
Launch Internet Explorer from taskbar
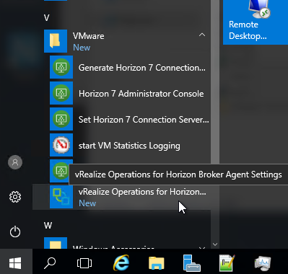click(x=121, y=262)
